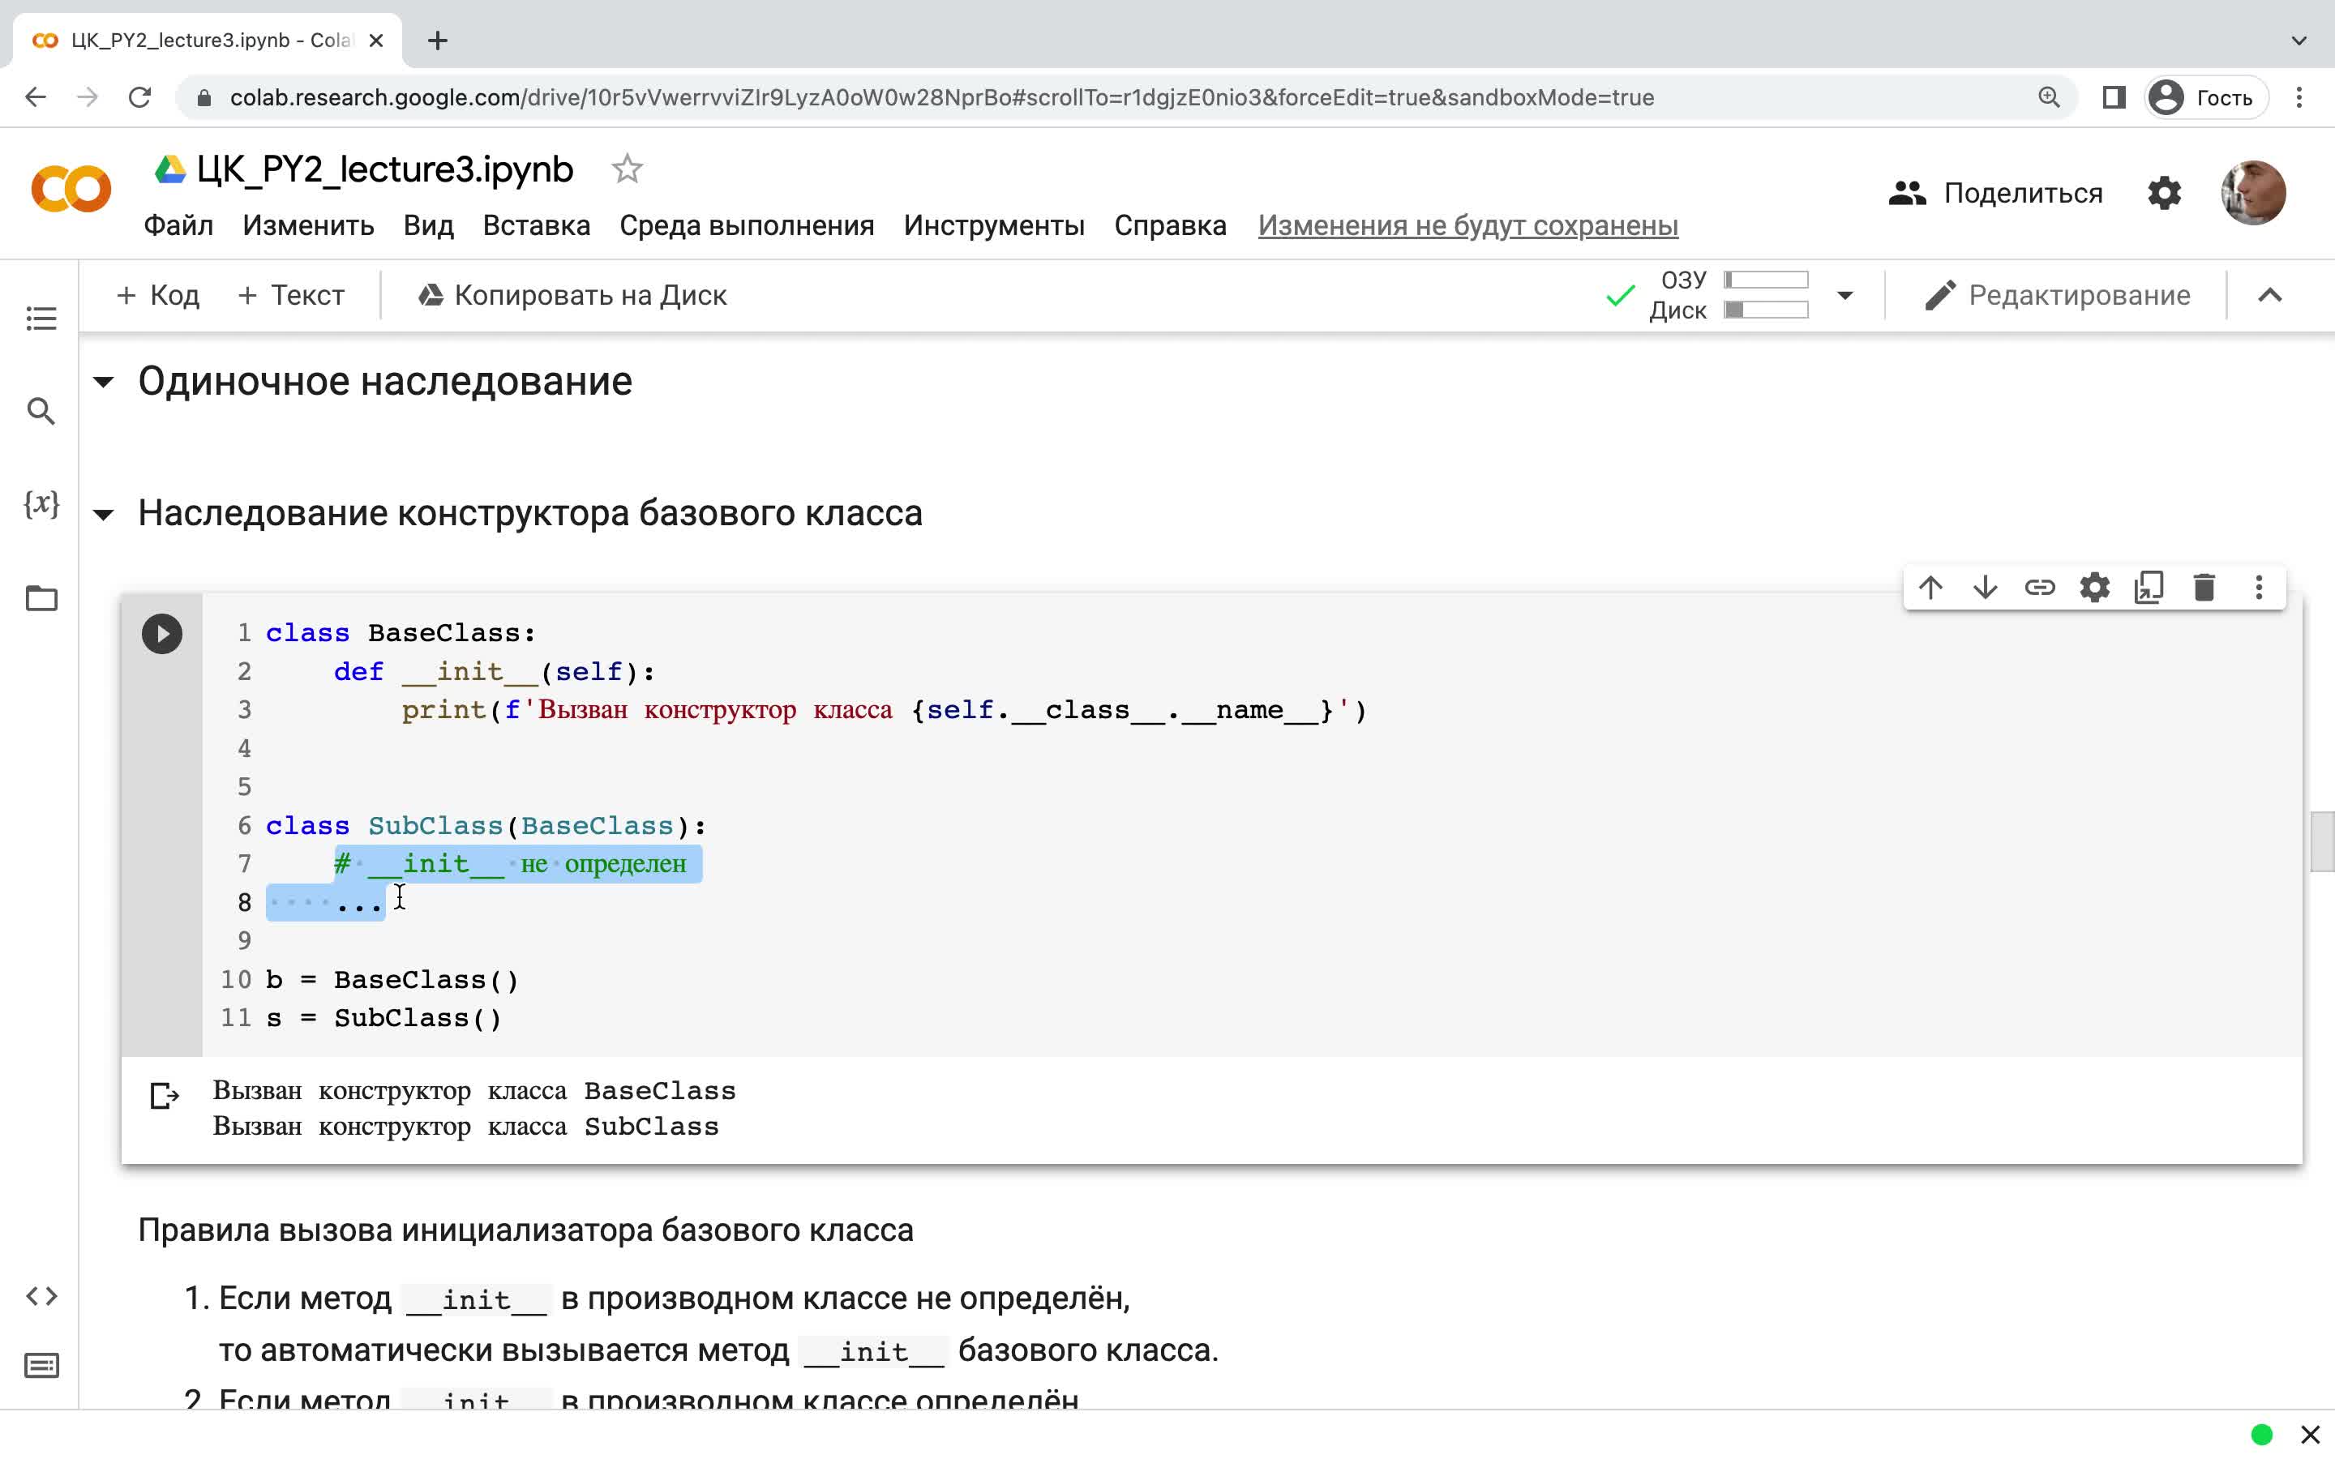Clear the cell output icon
The width and height of the screenshot is (2335, 1459).
(x=165, y=1095)
